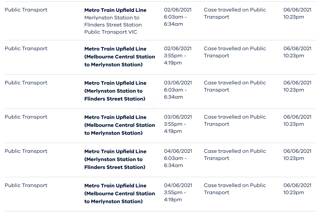Viewport: 316px width, 212px height.
Task: Click the 04/06/2021 3:55pm - 4:19pm time cell
Action: coord(178,192)
